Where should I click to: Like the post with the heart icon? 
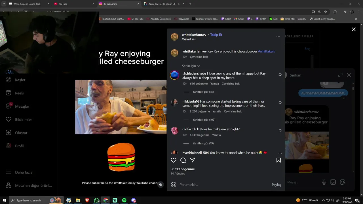(x=174, y=160)
